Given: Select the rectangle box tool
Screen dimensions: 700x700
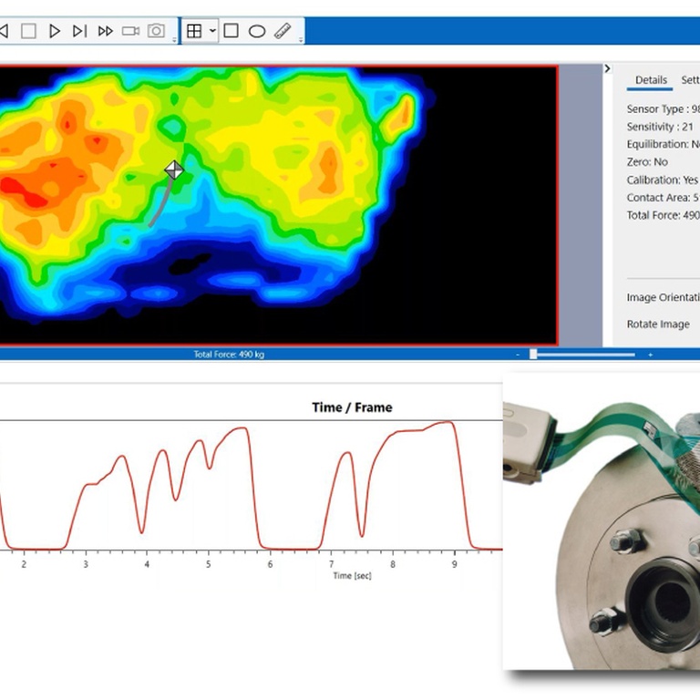Looking at the screenshot, I should coord(231,31).
